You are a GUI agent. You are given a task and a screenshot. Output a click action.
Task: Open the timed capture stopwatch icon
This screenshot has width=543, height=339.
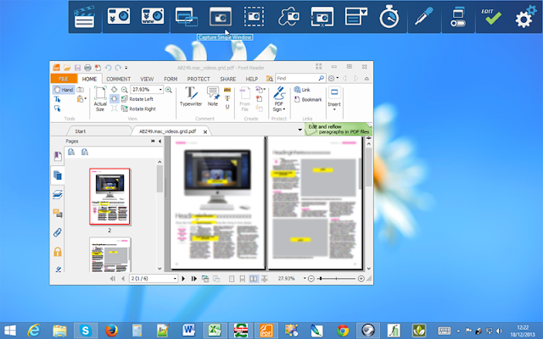click(x=389, y=17)
